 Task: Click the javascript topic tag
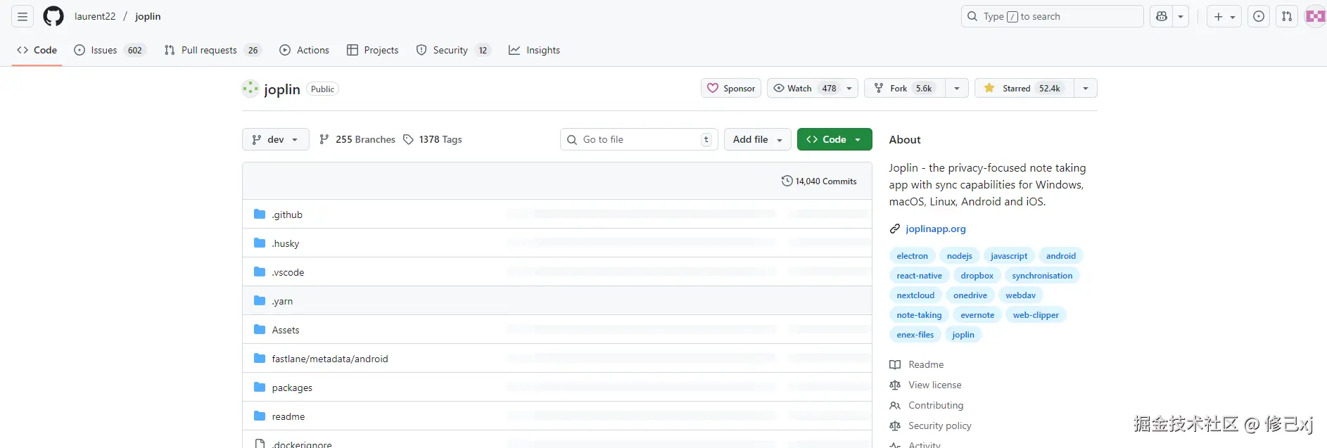pos(1009,256)
